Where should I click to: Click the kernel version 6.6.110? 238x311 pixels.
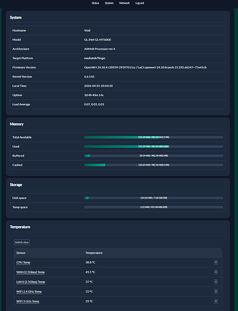(89, 77)
